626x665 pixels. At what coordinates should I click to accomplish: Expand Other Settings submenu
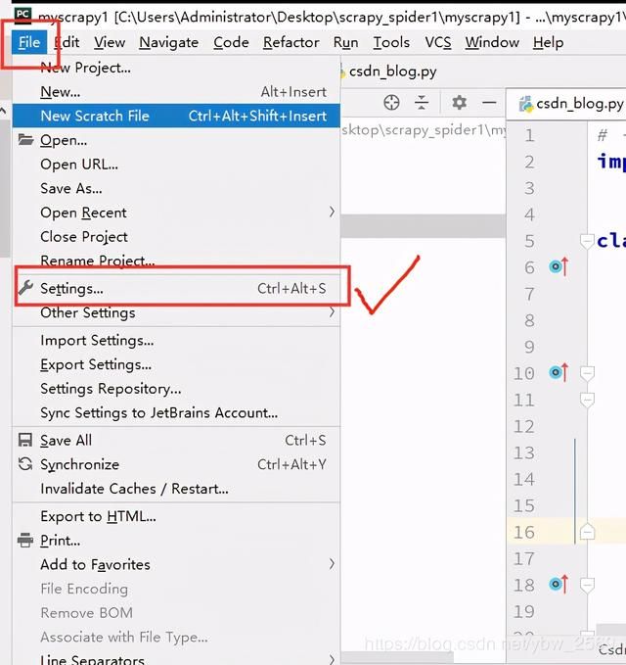pos(176,312)
